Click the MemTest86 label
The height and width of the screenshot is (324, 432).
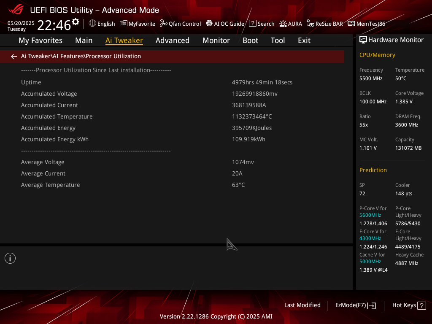[x=371, y=24]
